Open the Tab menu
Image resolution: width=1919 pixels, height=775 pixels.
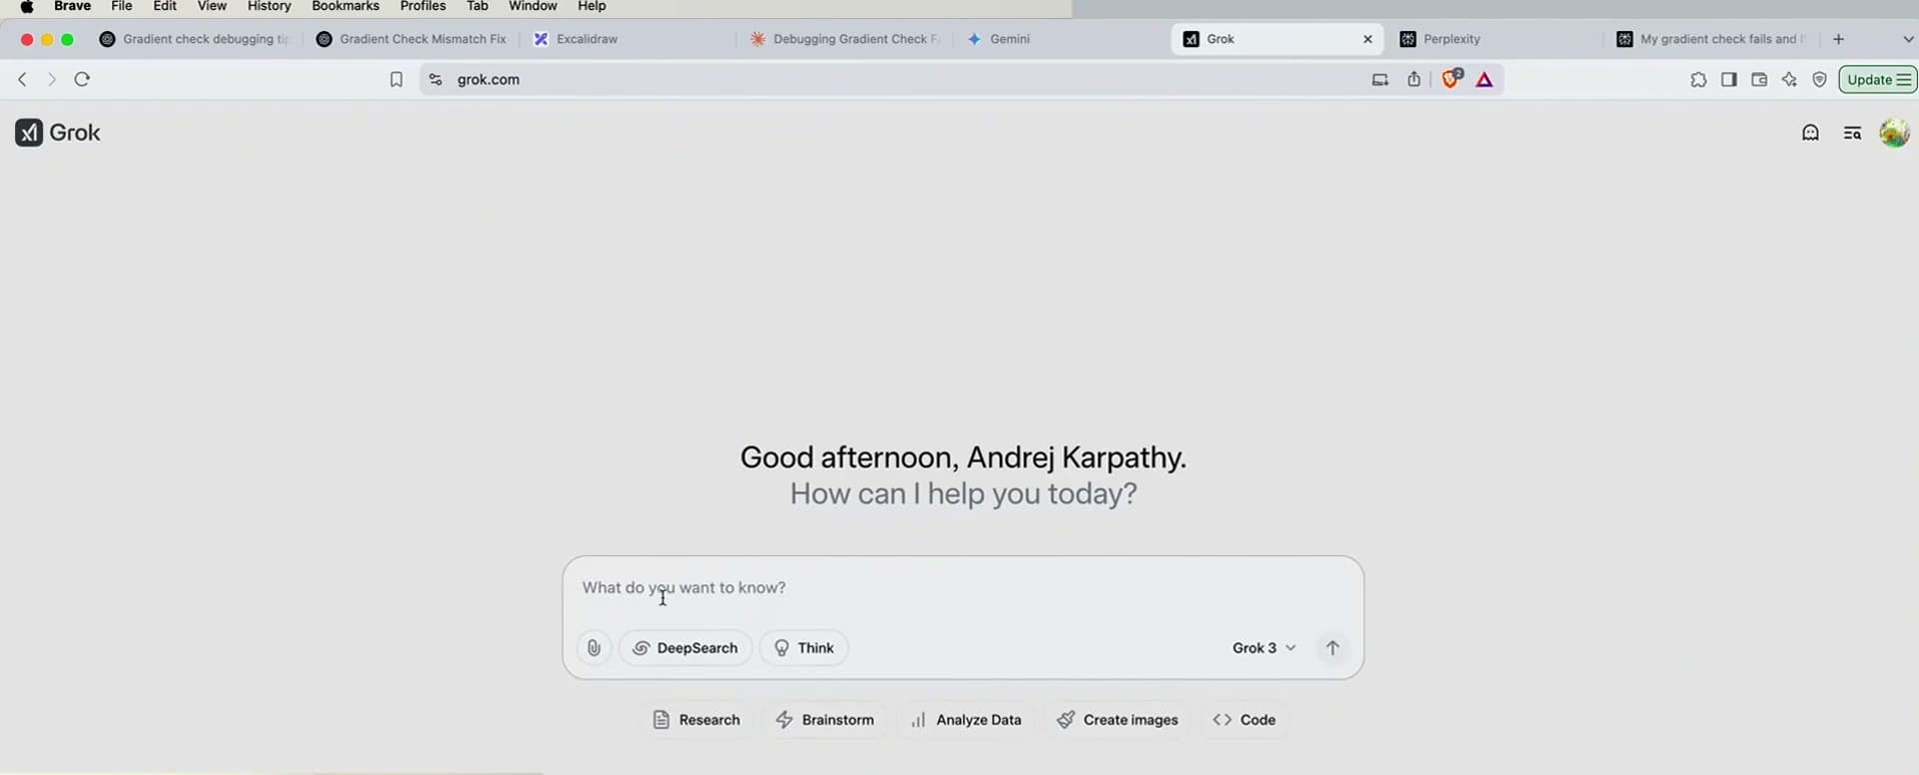click(x=478, y=6)
